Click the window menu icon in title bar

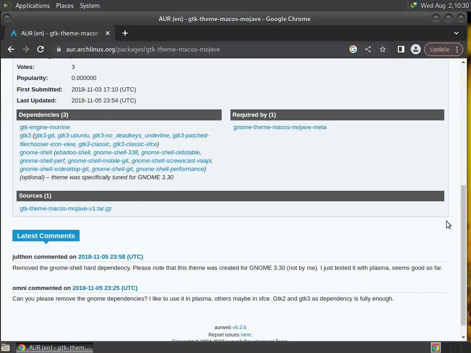click(6, 18)
